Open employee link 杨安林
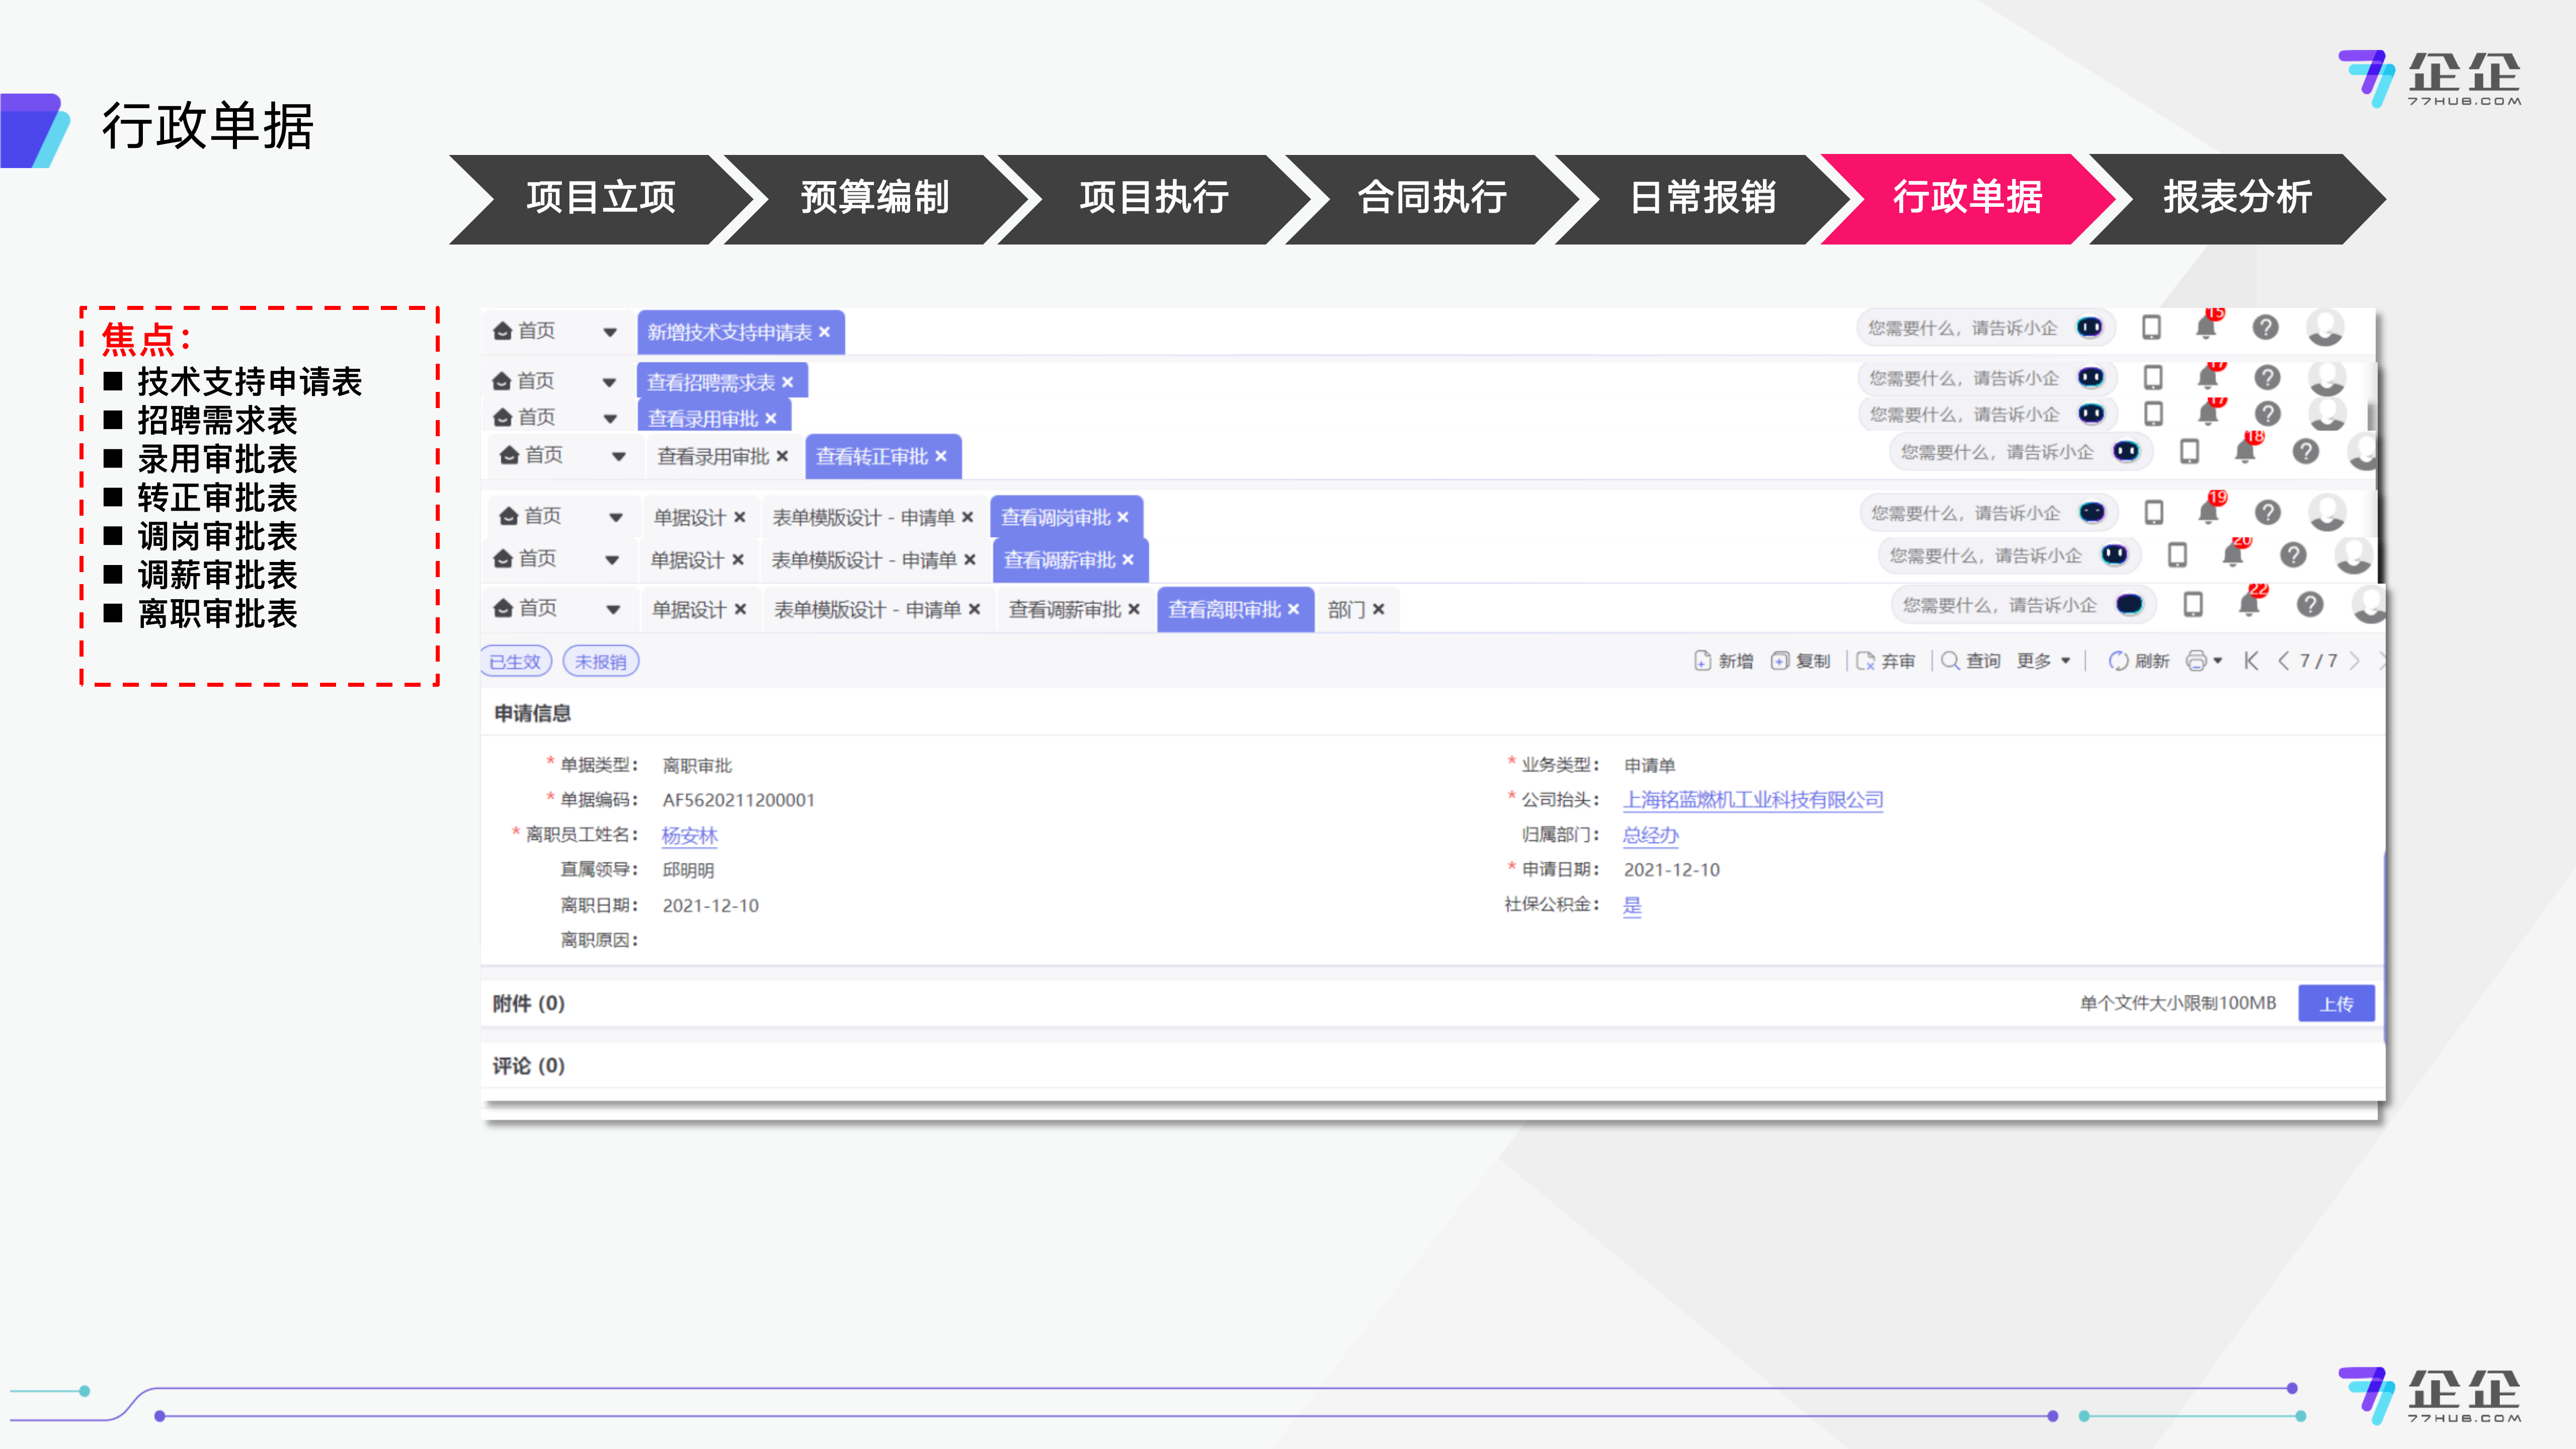2576x1449 pixels. pyautogui.click(x=689, y=835)
